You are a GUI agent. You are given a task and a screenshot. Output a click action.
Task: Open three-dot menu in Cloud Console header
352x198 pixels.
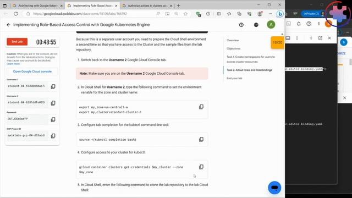[319, 24]
